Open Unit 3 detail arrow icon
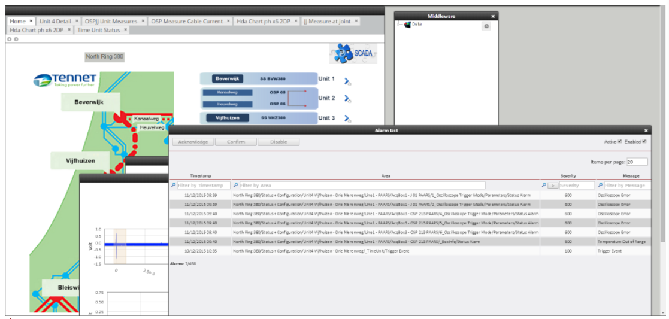 coord(347,119)
